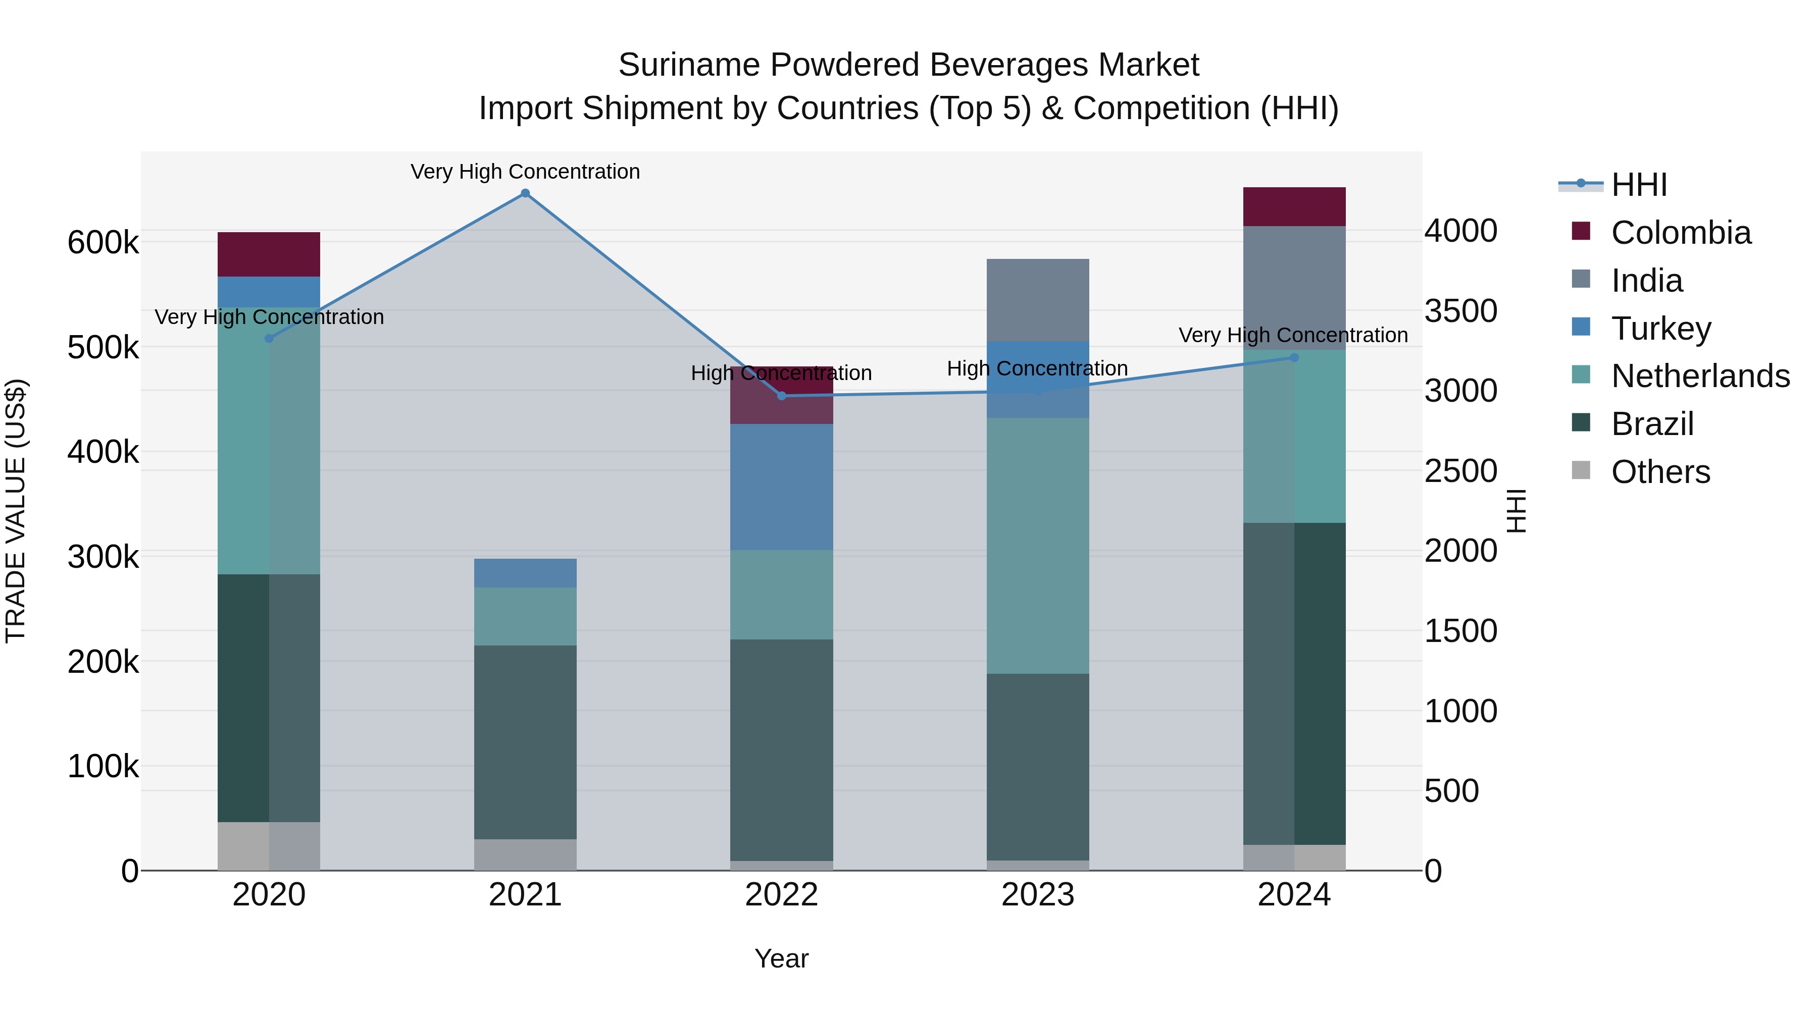Click Netherlands segment of 2023 bar
This screenshot has width=1818, height=1022.
(1037, 546)
